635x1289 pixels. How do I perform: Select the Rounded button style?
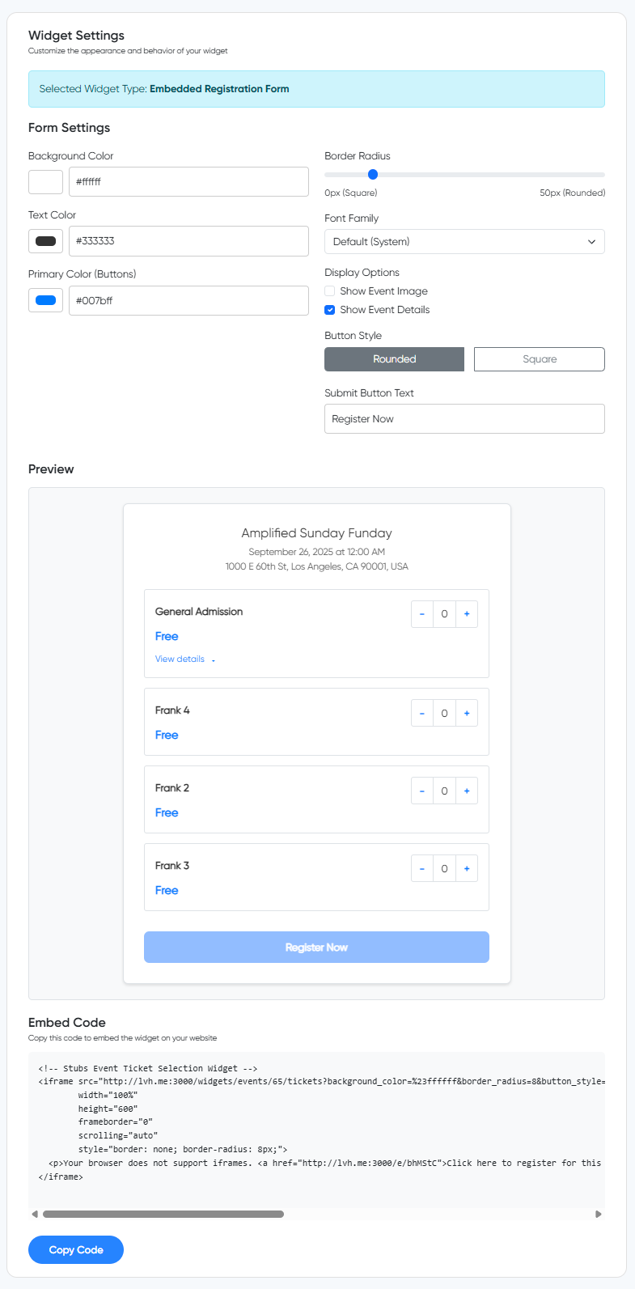click(x=394, y=358)
